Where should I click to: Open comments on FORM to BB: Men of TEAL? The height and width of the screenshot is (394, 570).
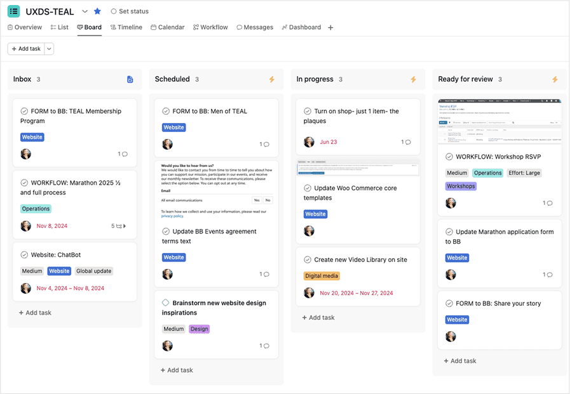pyautogui.click(x=264, y=145)
